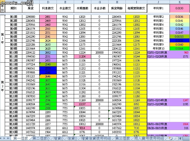The image size is (190, 141).
Task: Select the 利息繳交 header cell
Action: point(48,8)
